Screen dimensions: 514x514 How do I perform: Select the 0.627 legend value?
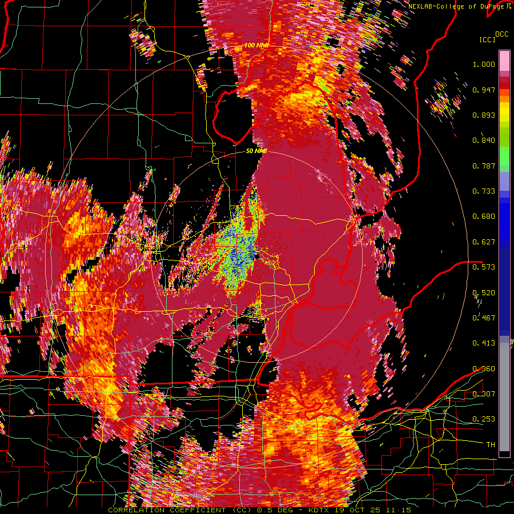(x=484, y=242)
